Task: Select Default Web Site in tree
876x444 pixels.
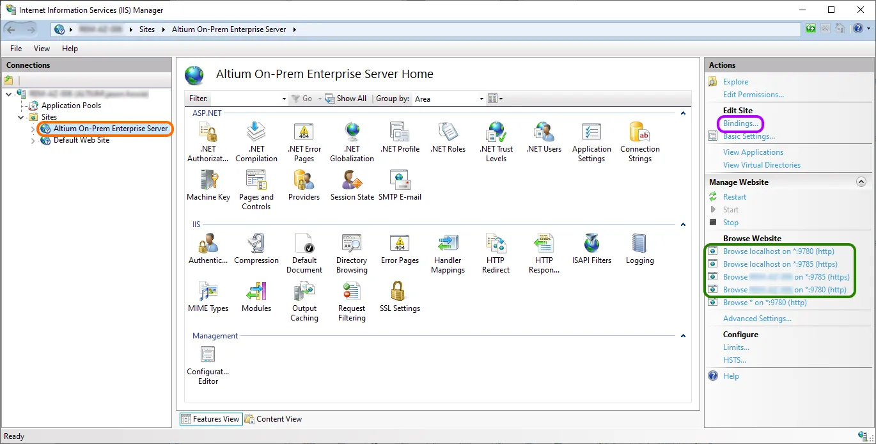Action: pyautogui.click(x=81, y=140)
